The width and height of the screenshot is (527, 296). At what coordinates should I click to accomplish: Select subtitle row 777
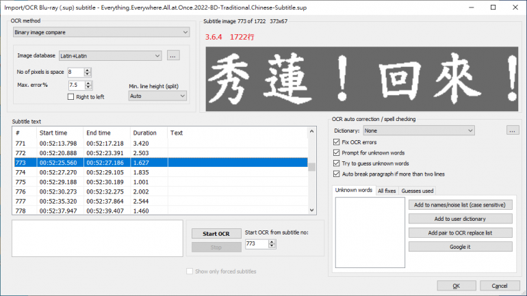pos(161,202)
